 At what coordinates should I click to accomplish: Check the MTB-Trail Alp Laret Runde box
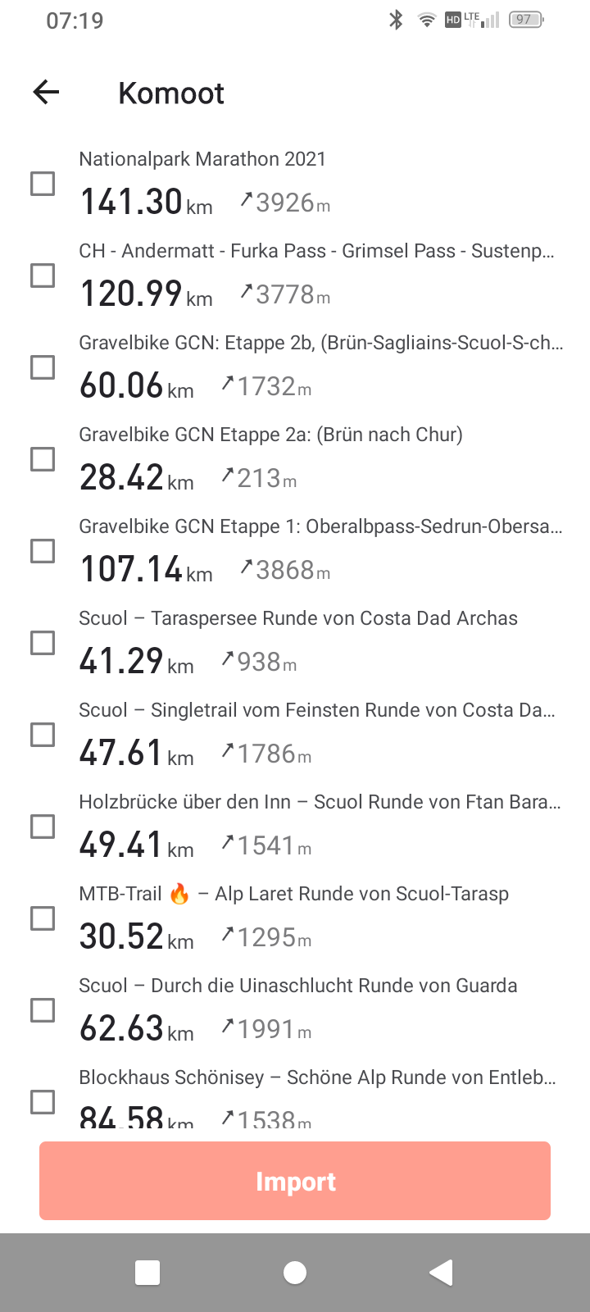(43, 918)
